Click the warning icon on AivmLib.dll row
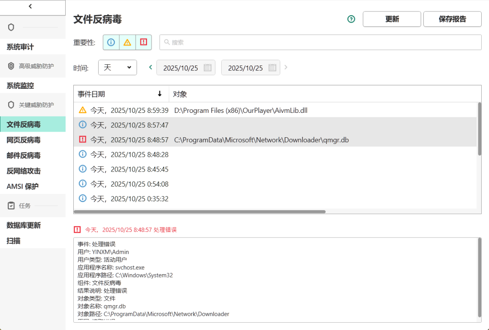Image resolution: width=489 pixels, height=330 pixels. pyautogui.click(x=83, y=110)
